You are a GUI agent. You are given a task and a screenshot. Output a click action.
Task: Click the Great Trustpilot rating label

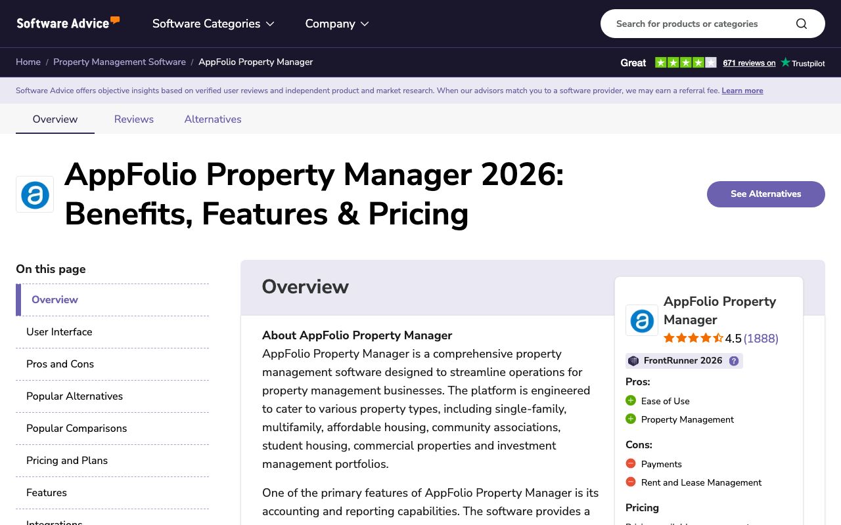(x=633, y=63)
